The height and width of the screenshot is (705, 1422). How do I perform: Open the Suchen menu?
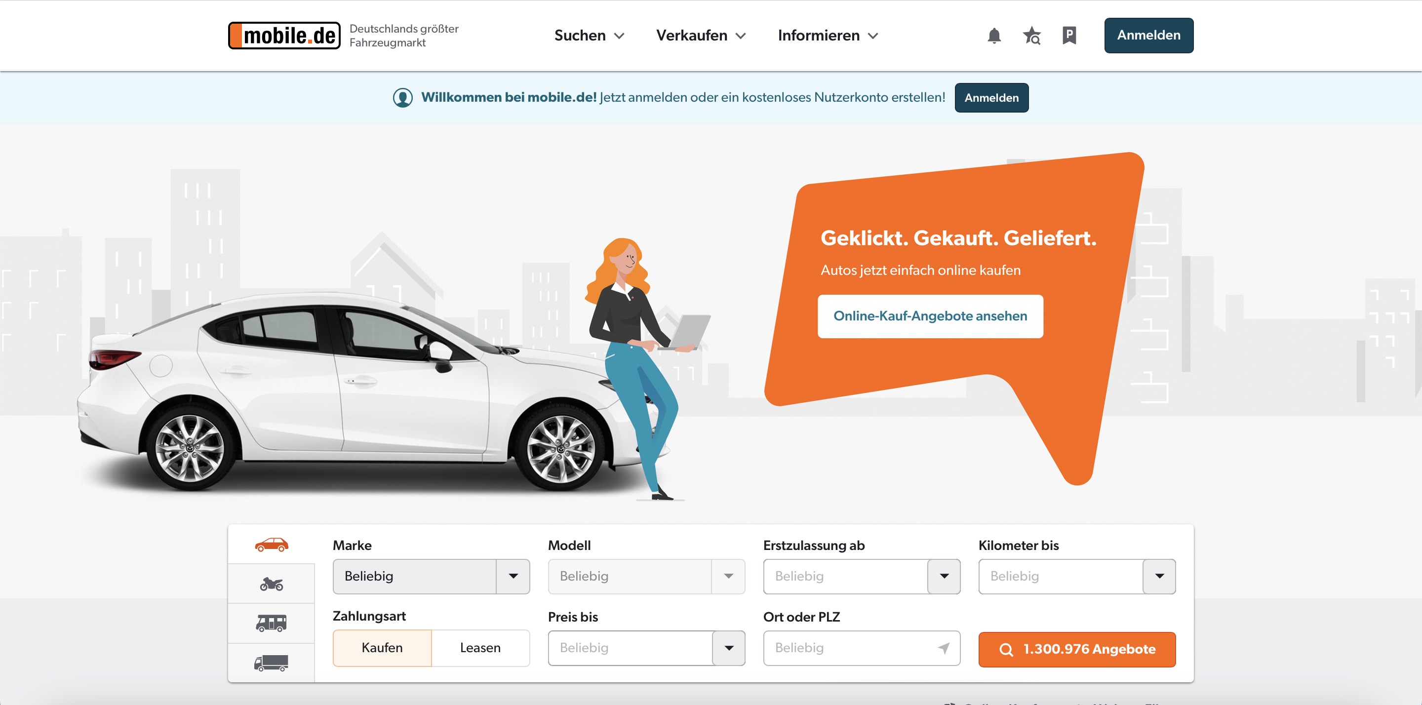pyautogui.click(x=589, y=36)
